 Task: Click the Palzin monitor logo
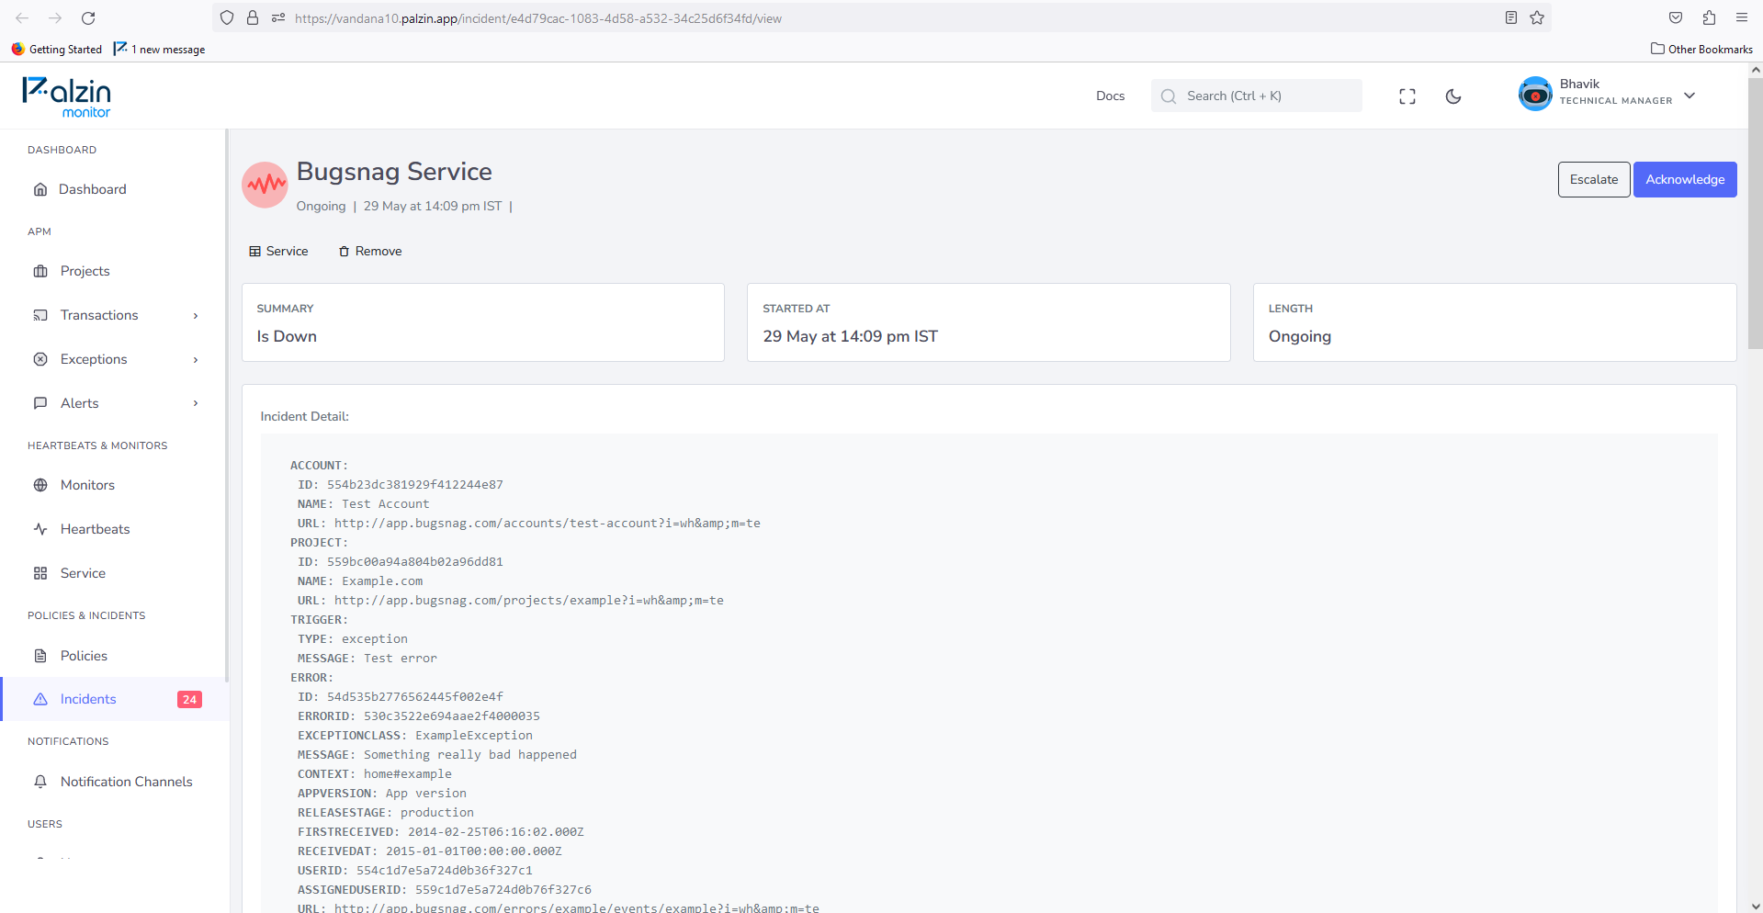(66, 97)
